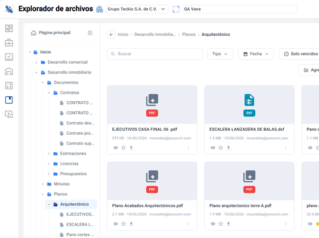Go to Inicio in breadcrumb
The image size is (319, 238).
pyautogui.click(x=123, y=35)
